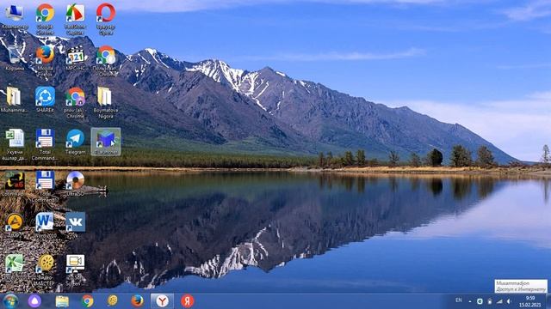The image size is (551, 309).
Task: Open the Lotin-Kirill converter icon
Action: 15,183
